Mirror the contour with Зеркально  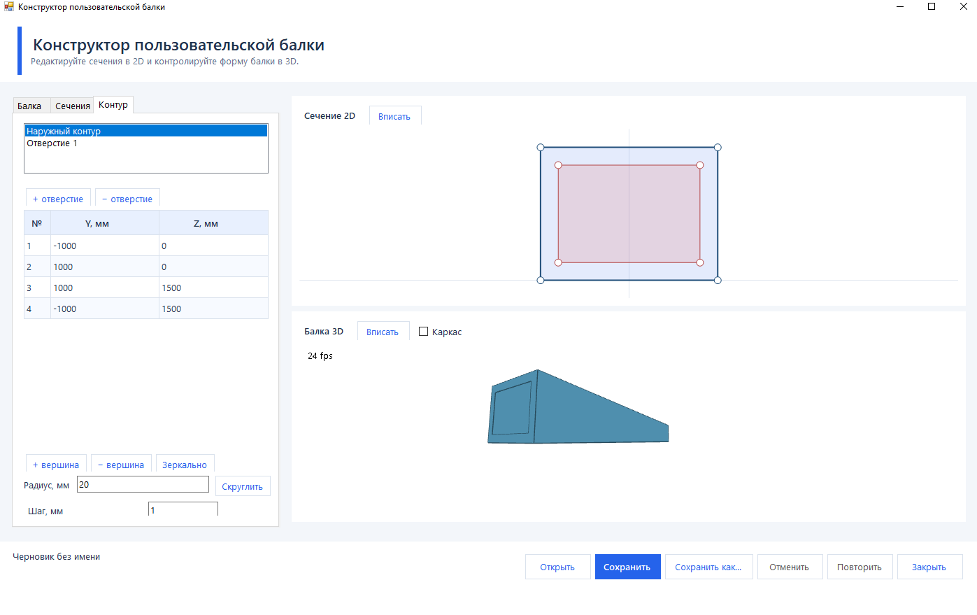(x=185, y=465)
